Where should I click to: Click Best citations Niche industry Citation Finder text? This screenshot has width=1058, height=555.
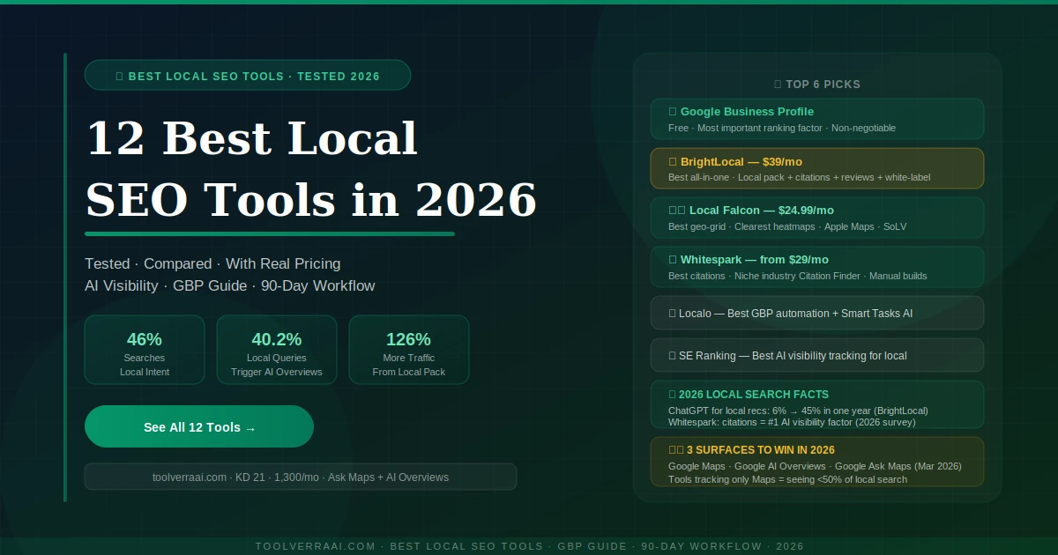(798, 276)
